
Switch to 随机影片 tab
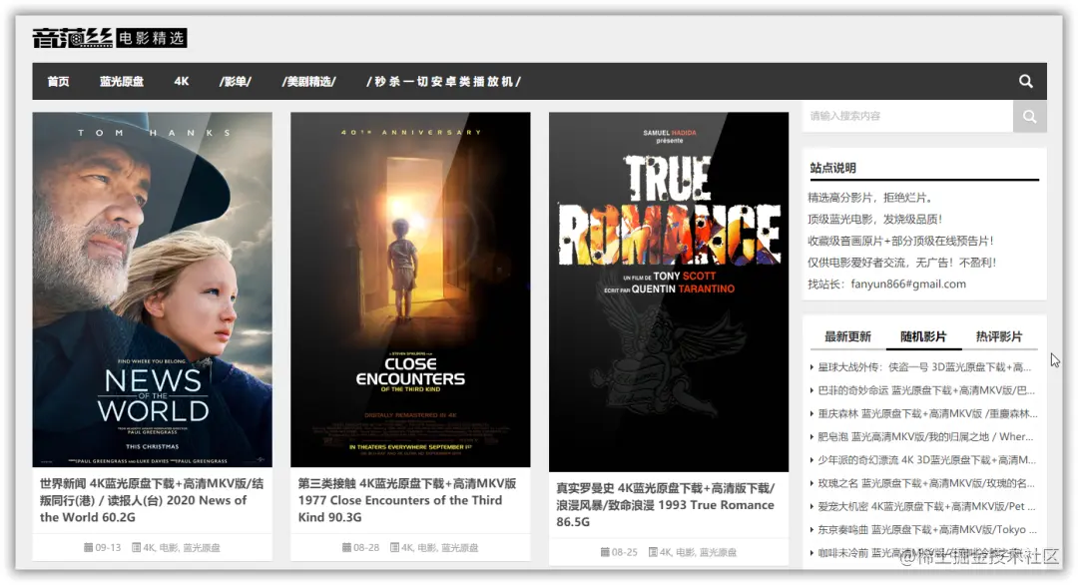923,336
